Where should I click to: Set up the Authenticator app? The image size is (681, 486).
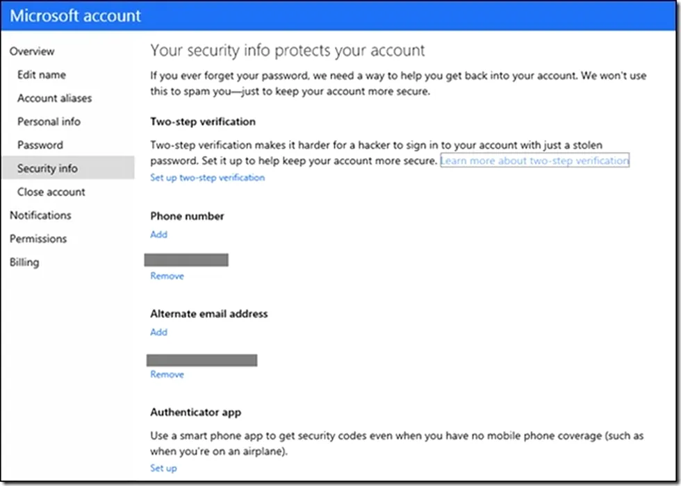pyautogui.click(x=164, y=468)
